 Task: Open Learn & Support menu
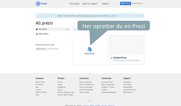click(90, 4)
